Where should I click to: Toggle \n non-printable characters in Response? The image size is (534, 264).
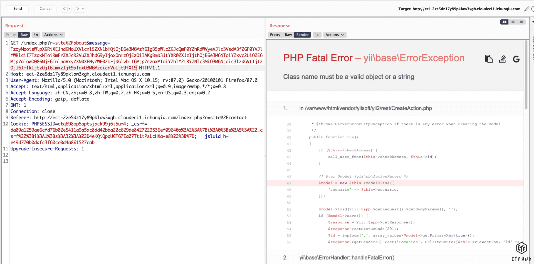coord(317,35)
